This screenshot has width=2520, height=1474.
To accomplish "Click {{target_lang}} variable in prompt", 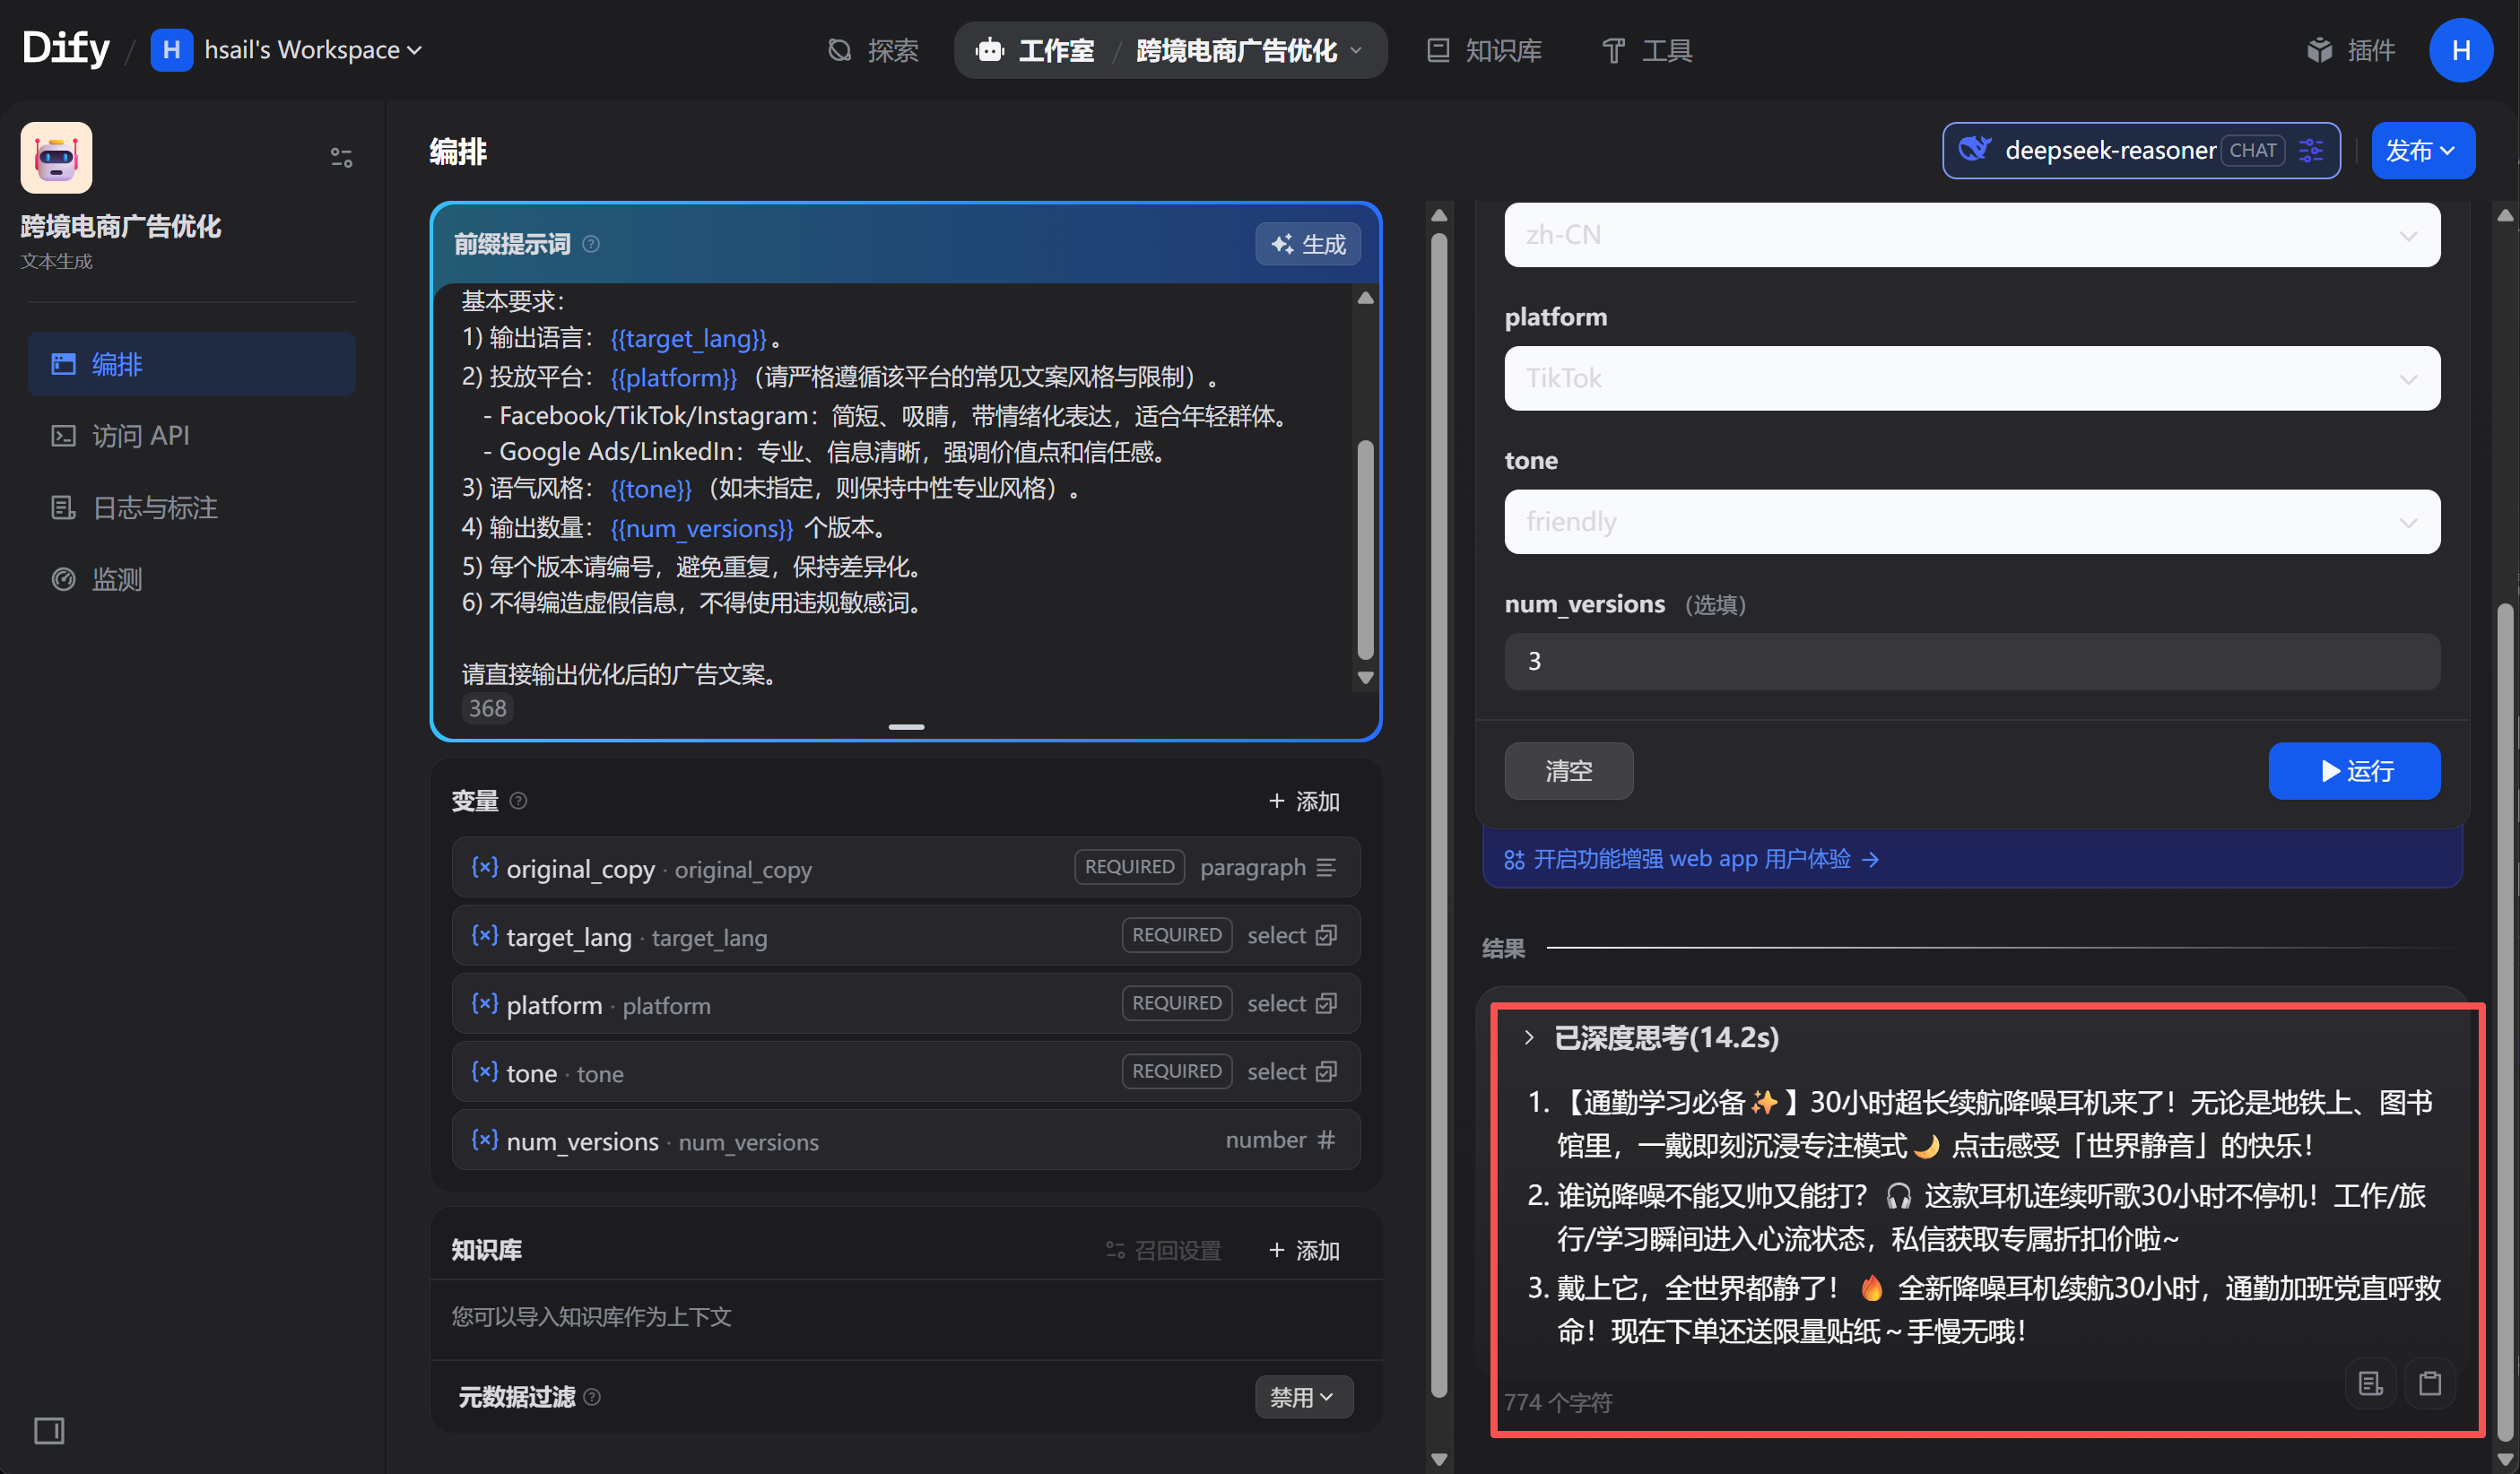I will 689,338.
